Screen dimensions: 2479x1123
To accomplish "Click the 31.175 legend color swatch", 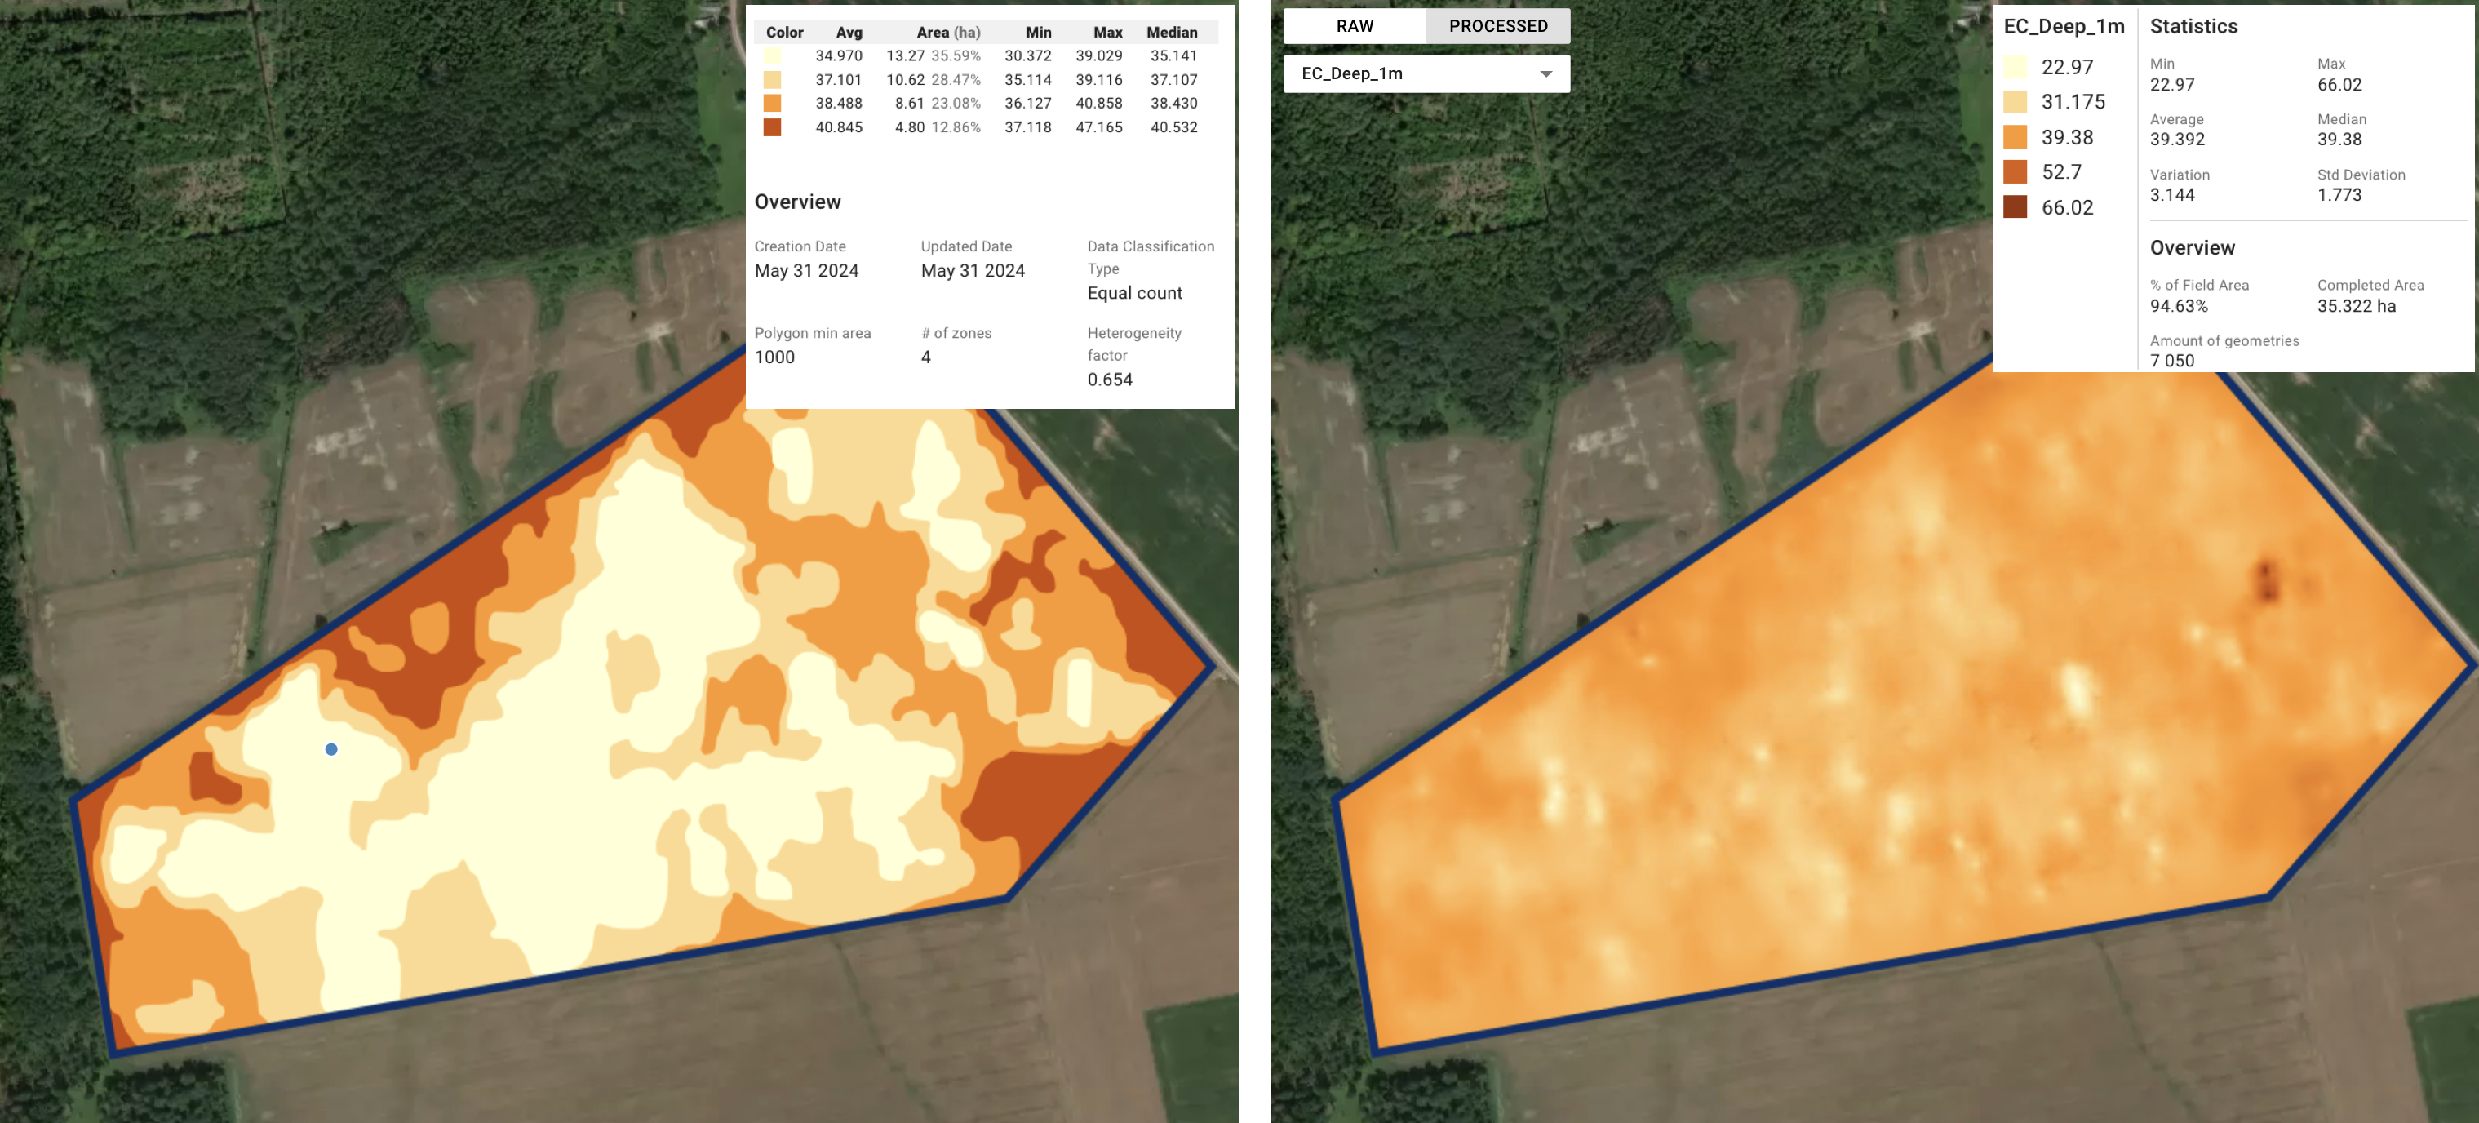I will point(2014,102).
